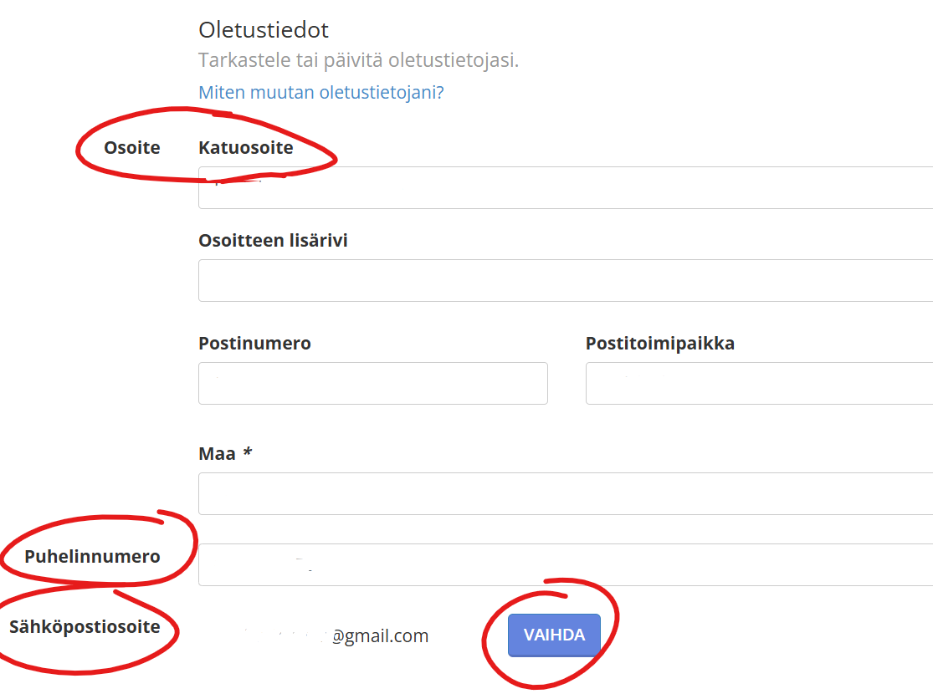Click the Postitoimipaikka label
Screen dimensions: 933x699
click(660, 344)
